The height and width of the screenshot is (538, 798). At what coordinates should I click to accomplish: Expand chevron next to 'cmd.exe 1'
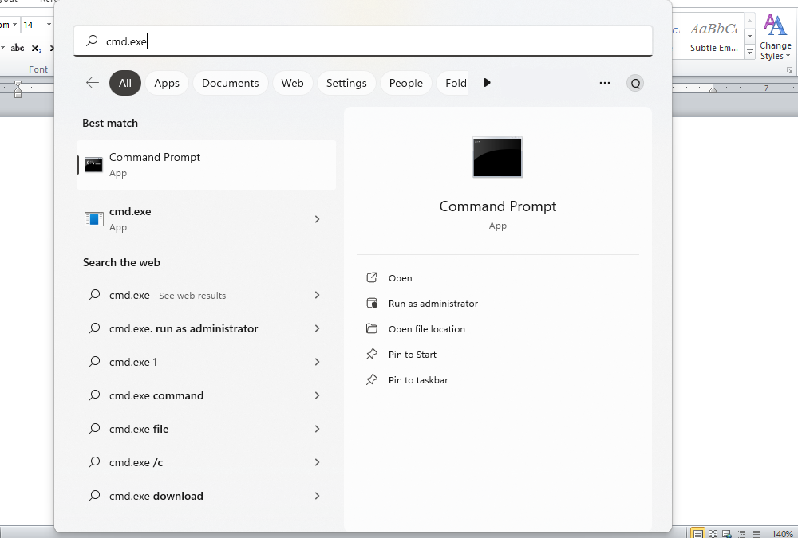point(317,362)
